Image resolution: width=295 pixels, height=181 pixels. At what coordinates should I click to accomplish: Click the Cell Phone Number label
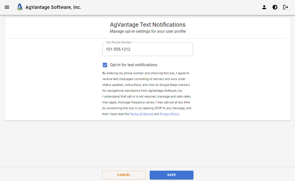point(119,42)
